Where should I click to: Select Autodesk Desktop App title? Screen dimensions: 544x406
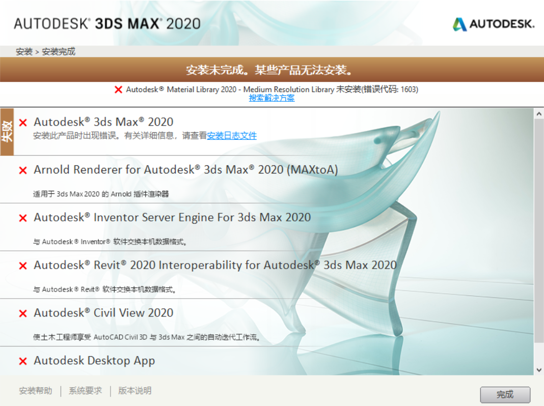(94, 361)
